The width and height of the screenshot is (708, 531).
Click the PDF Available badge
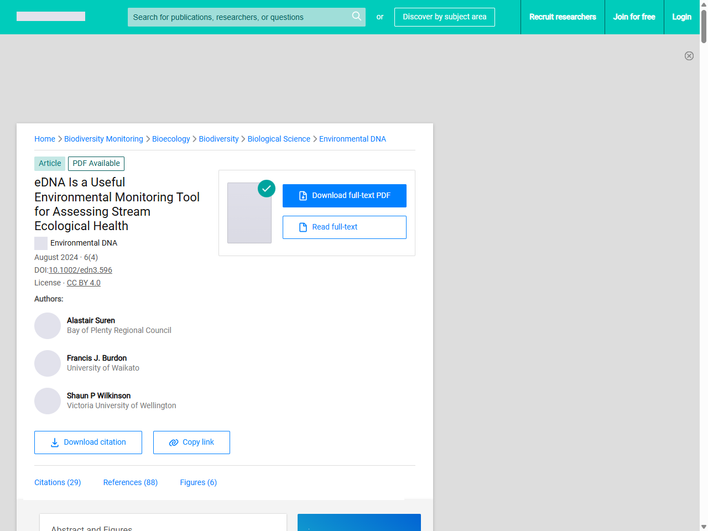tap(96, 164)
